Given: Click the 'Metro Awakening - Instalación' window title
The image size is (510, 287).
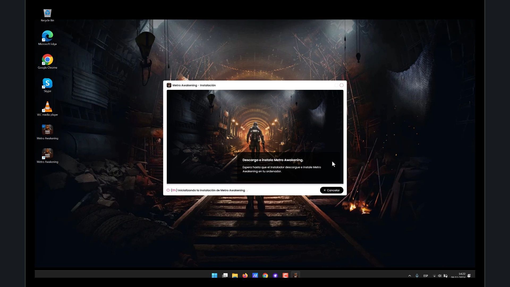Looking at the screenshot, I should 194,85.
